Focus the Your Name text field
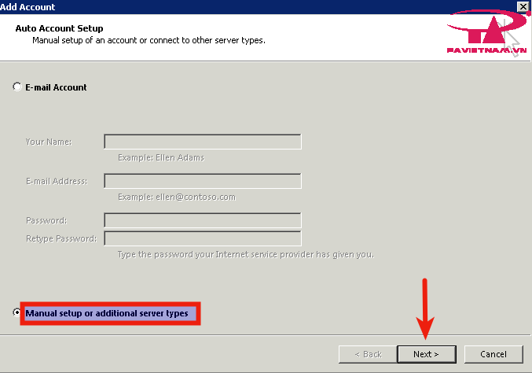The image size is (532, 373). coord(203,142)
